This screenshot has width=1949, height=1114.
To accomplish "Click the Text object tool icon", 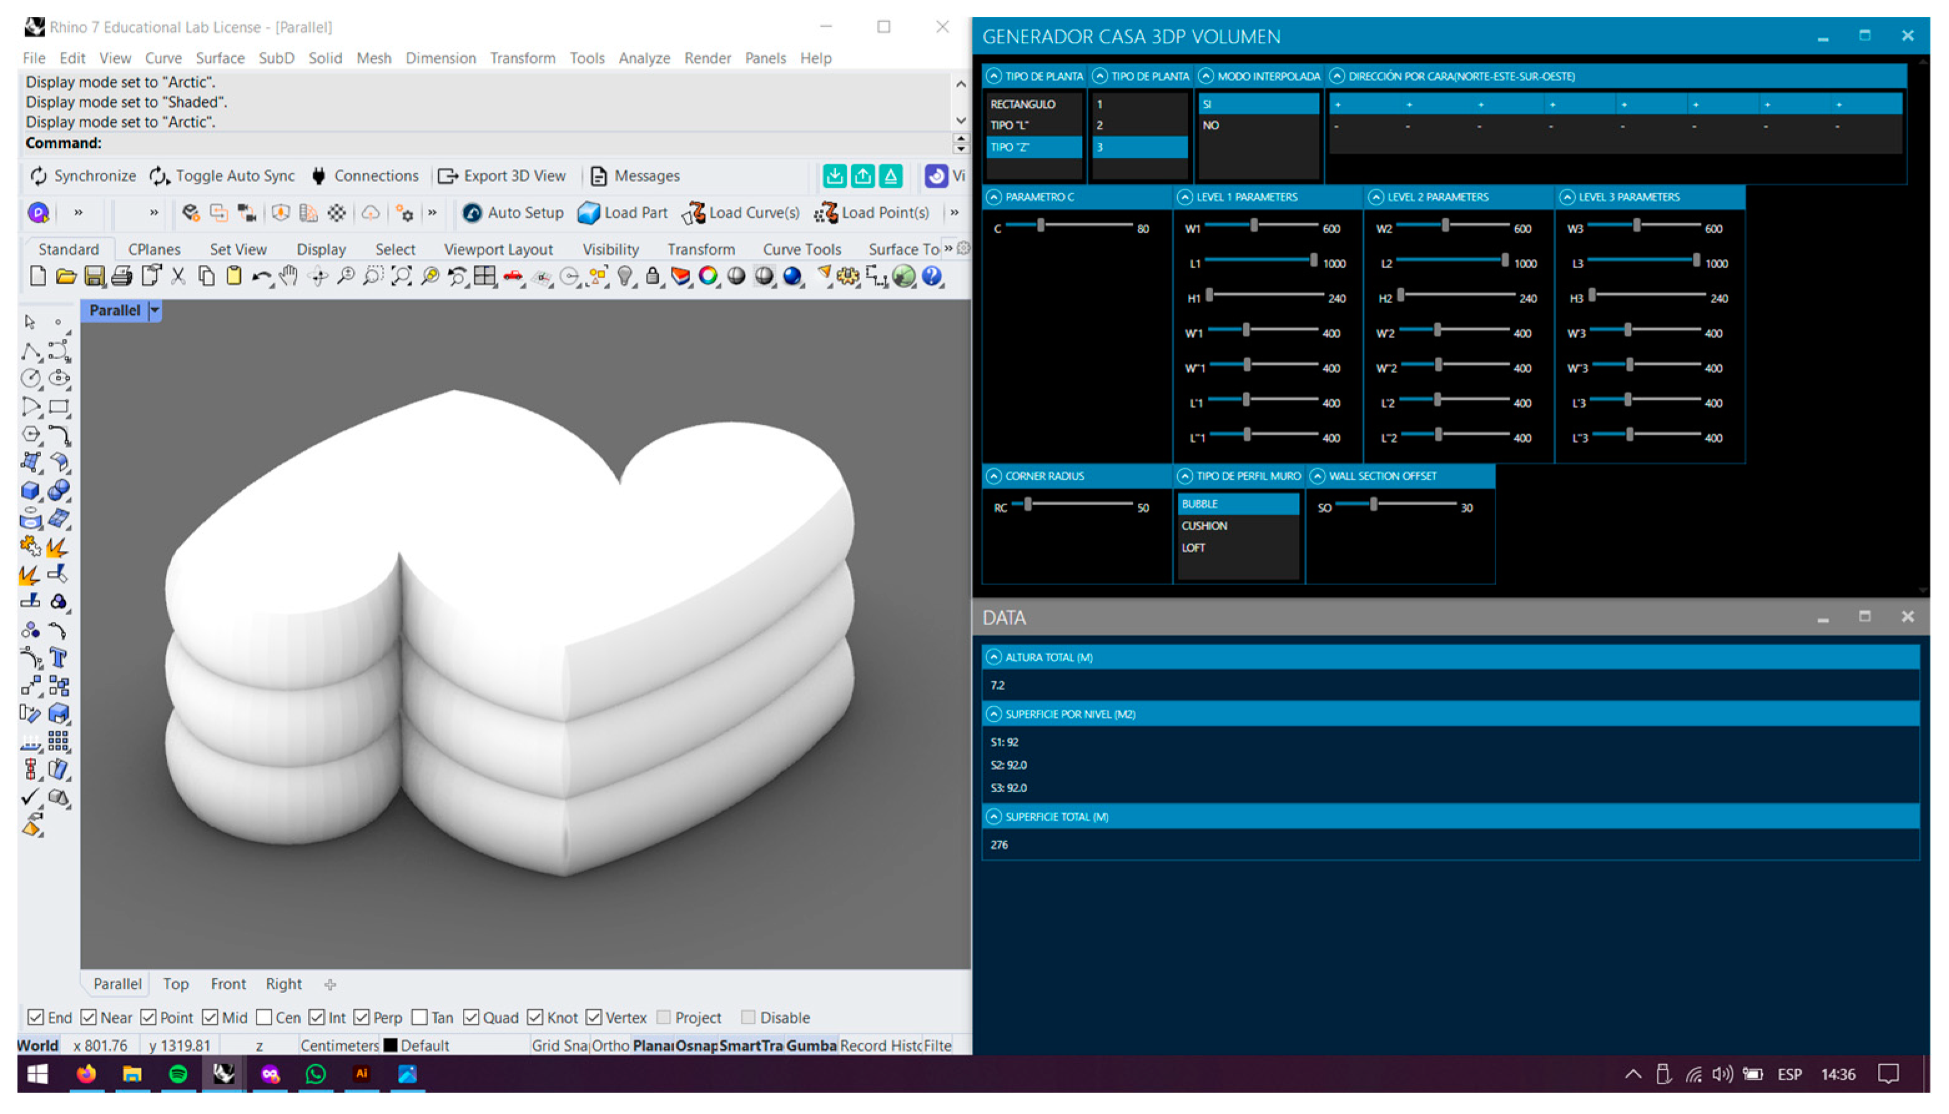I will pyautogui.click(x=58, y=658).
